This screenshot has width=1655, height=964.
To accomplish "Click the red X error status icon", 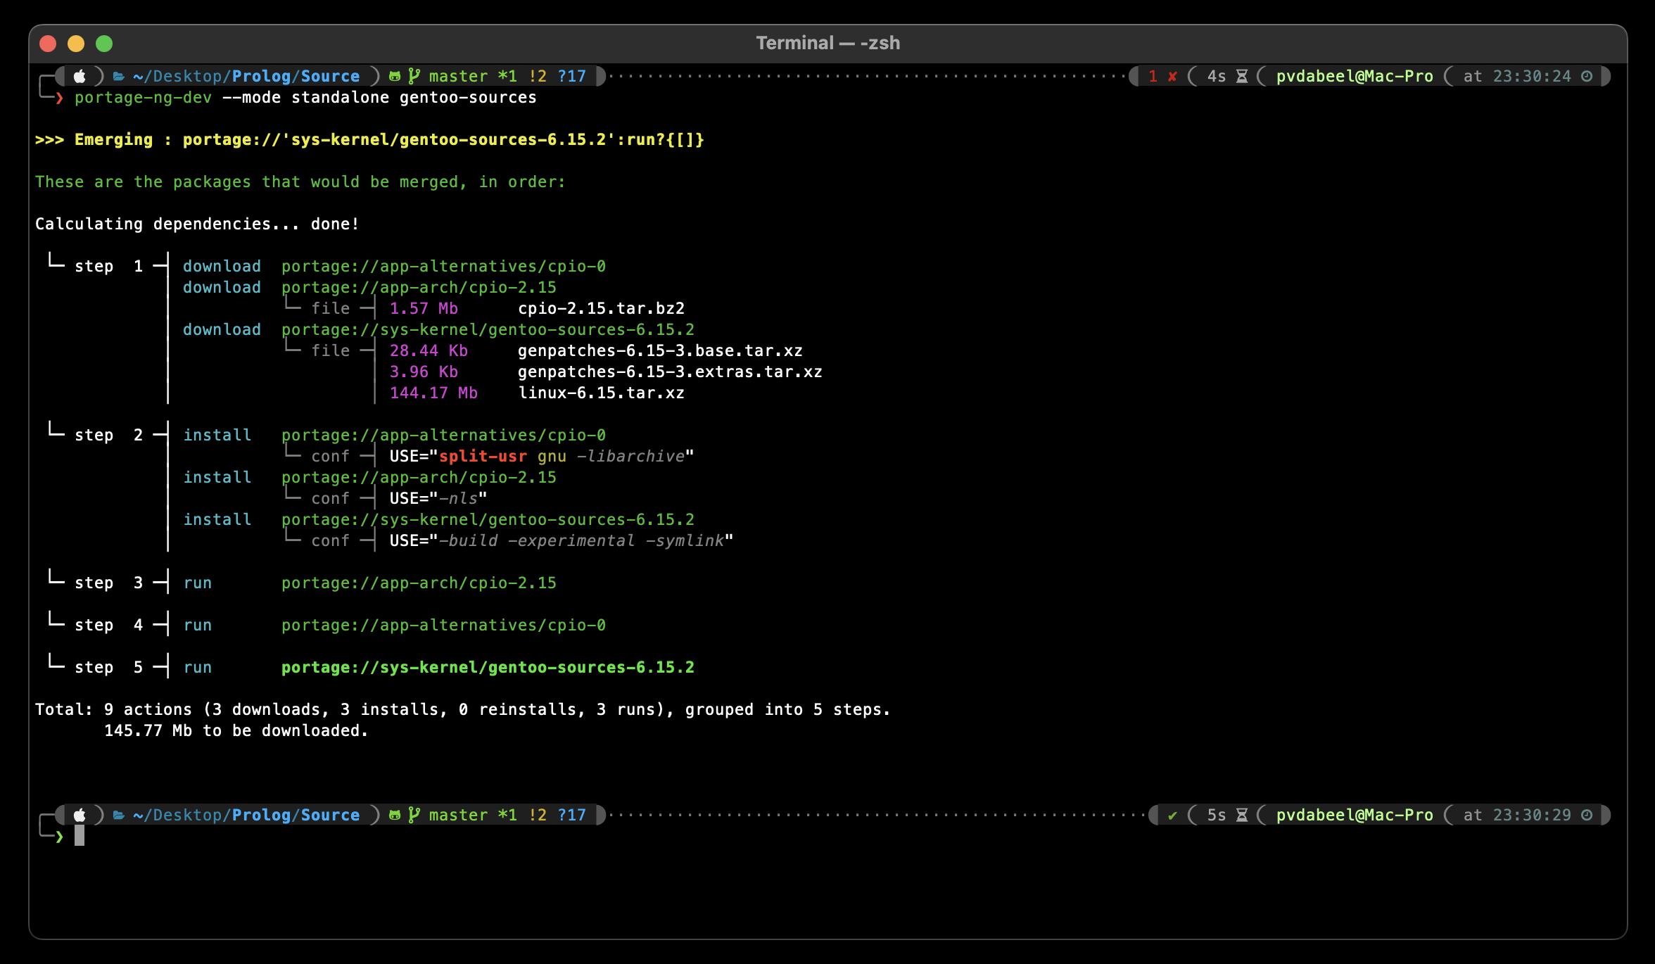I will pos(1172,76).
